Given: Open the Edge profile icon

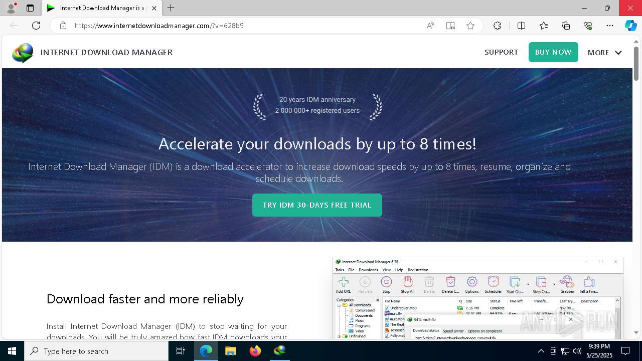Looking at the screenshot, I should point(11,8).
